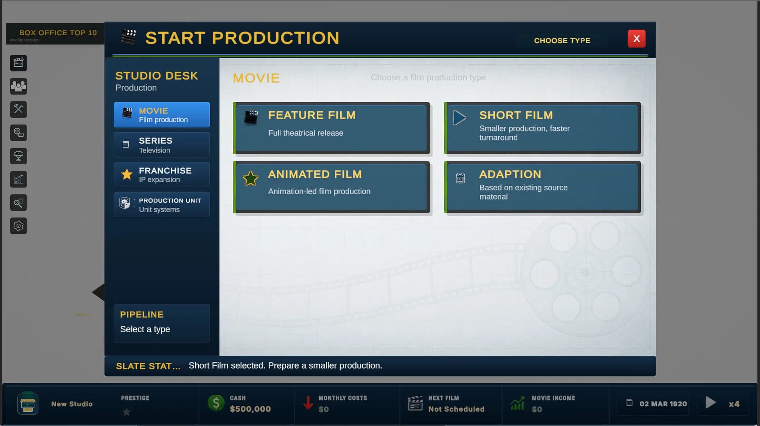Click the magnifier search icon in sidebar
760x426 pixels.
click(18, 203)
